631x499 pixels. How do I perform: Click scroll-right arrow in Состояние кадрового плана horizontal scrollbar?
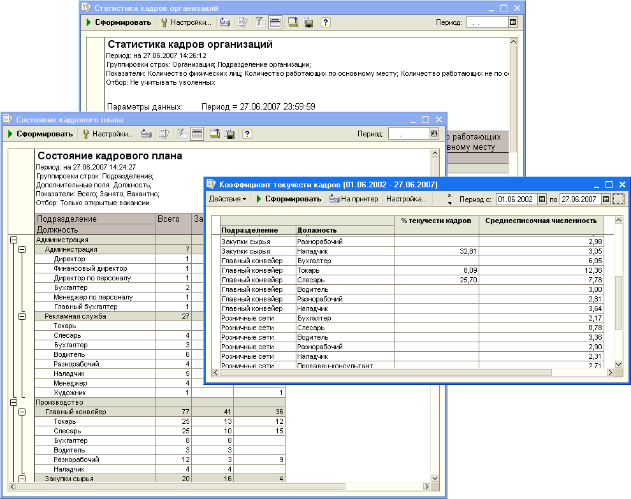426,486
